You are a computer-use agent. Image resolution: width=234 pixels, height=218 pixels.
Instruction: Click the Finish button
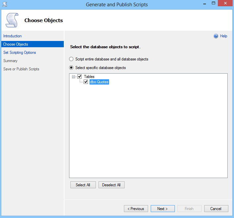click(189, 209)
